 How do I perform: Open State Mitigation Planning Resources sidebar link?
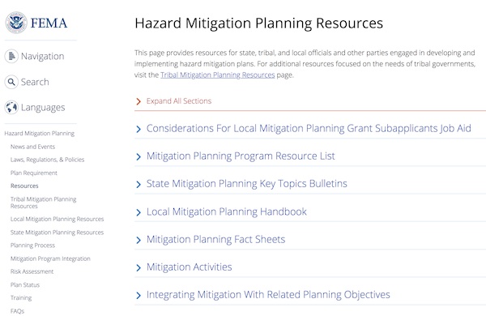click(x=57, y=233)
